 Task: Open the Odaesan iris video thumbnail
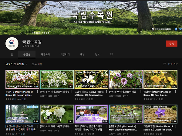[91, 79]
